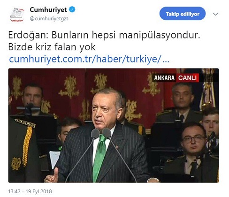Click the thumbs-up hand in the photo

[x=52, y=176]
